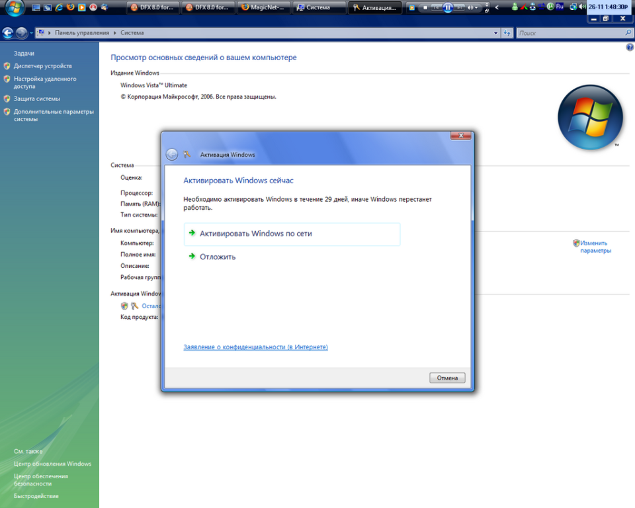Show hidden system tray icons
Image resolution: width=635 pixels, height=508 pixels.
pos(497,7)
